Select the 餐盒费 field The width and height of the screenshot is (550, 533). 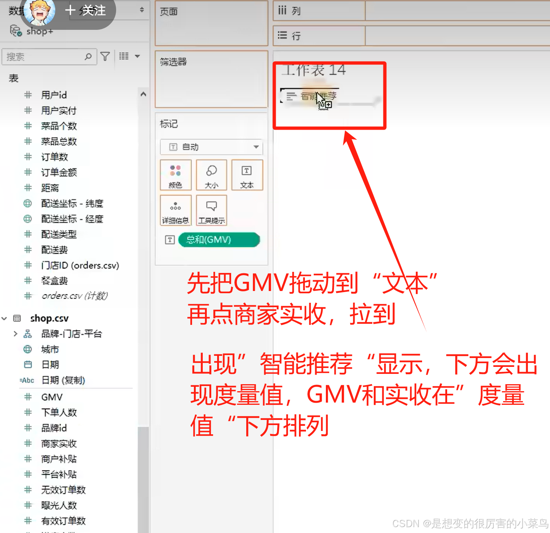pyautogui.click(x=55, y=281)
